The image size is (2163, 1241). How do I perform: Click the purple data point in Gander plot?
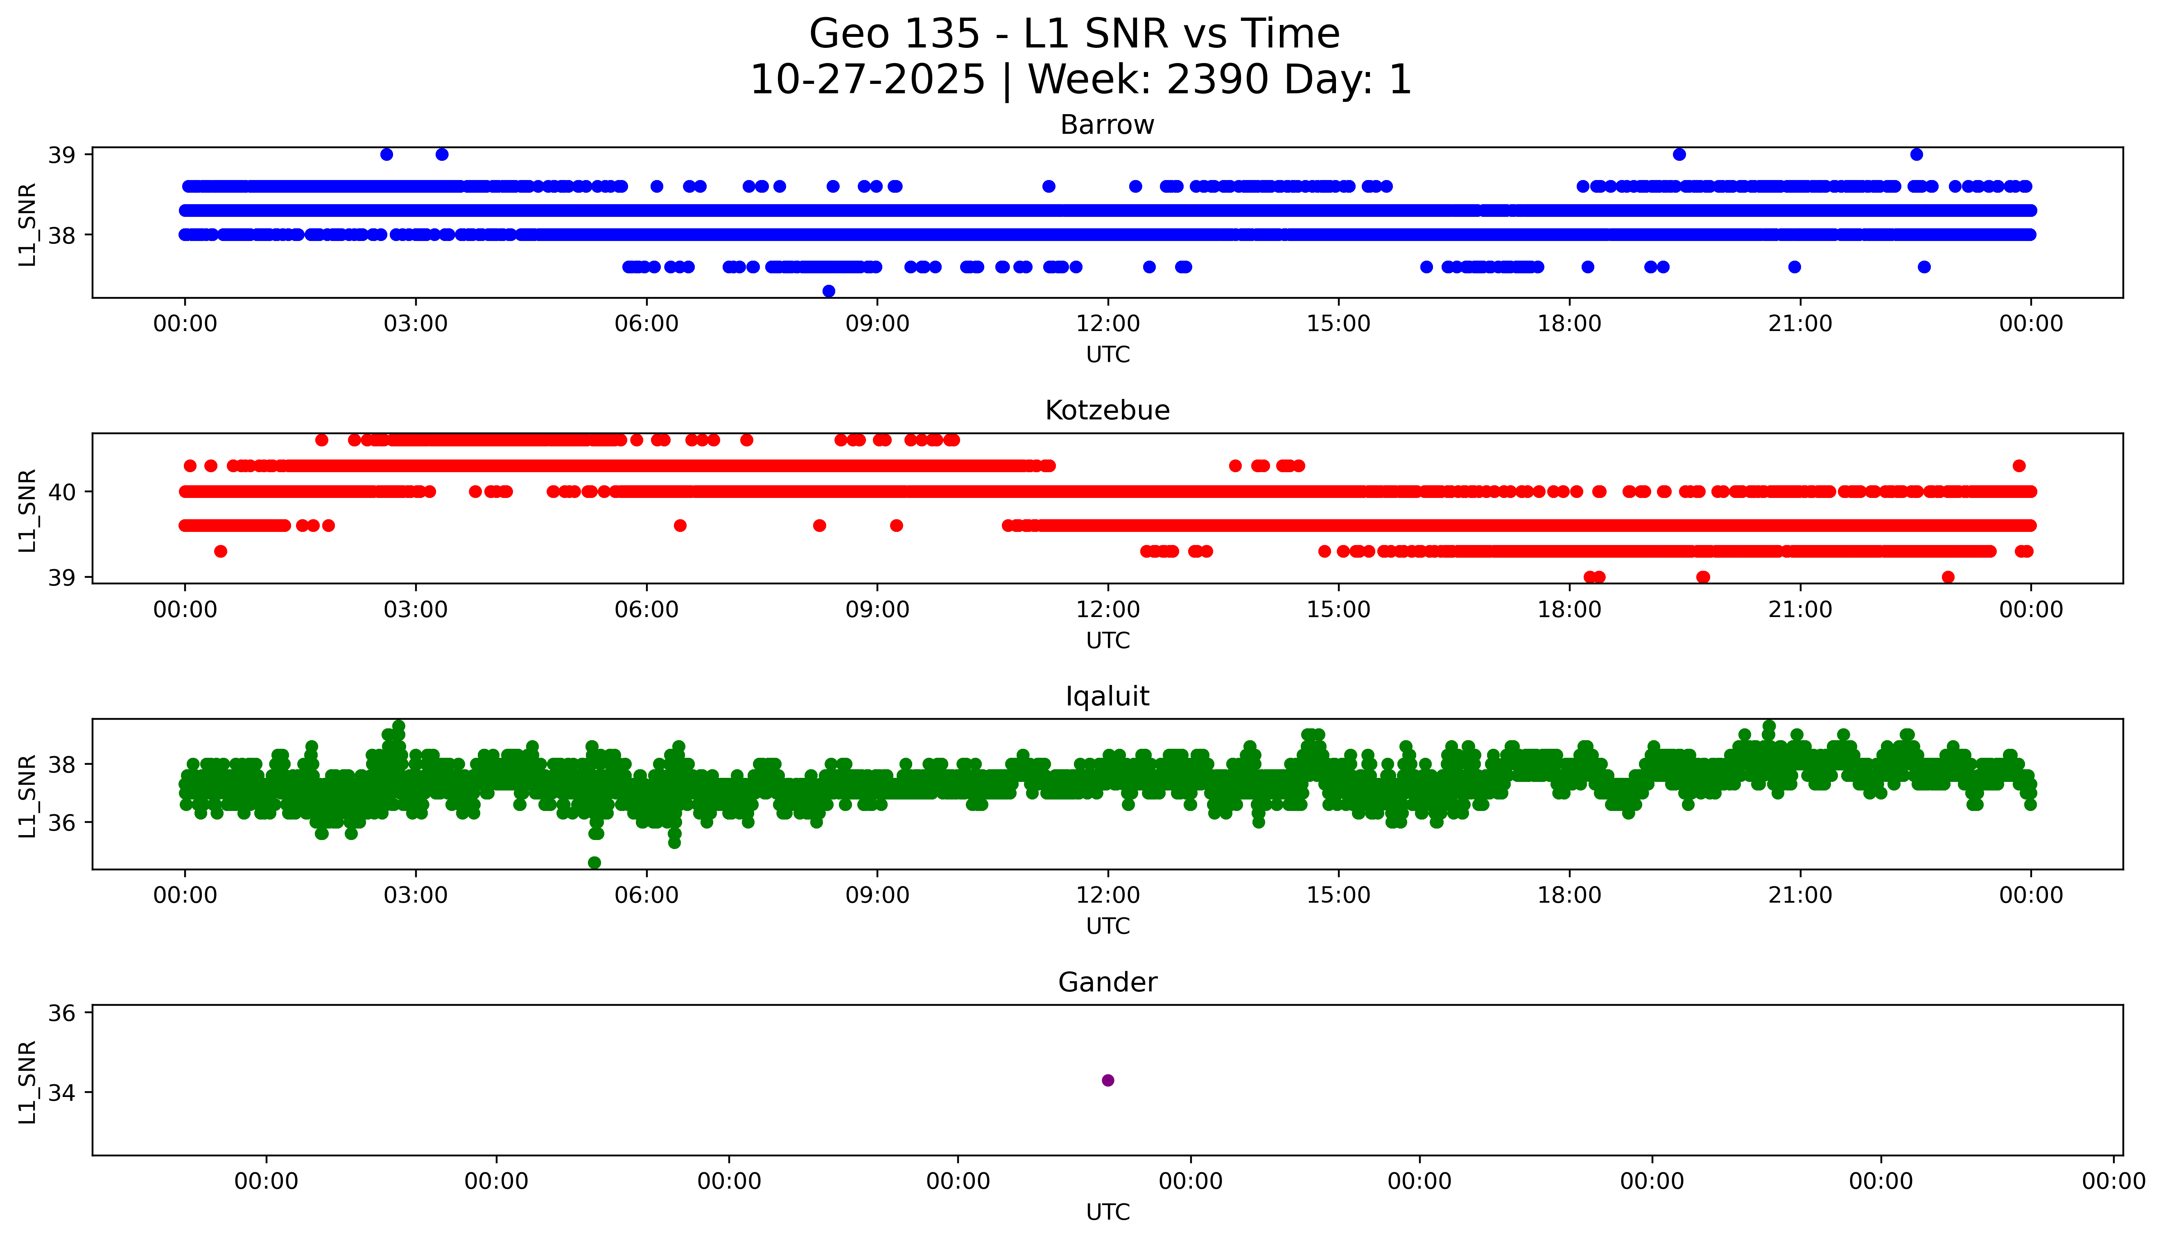pyautogui.click(x=1107, y=1081)
